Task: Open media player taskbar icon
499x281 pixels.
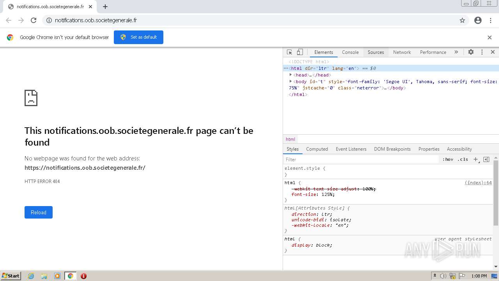Action: (x=57, y=276)
